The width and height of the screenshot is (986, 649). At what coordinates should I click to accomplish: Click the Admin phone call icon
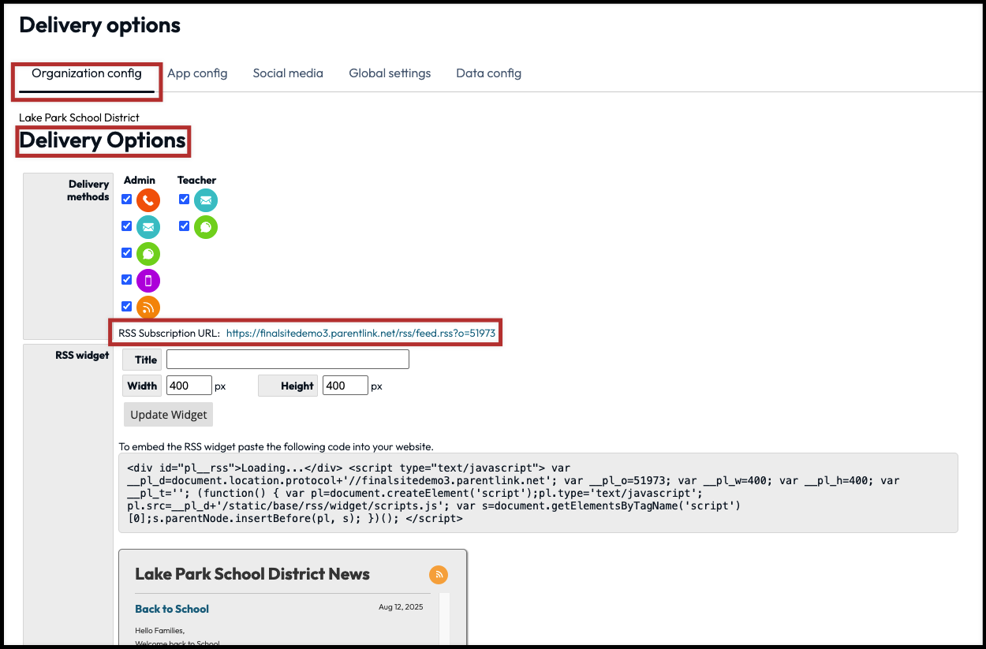148,200
